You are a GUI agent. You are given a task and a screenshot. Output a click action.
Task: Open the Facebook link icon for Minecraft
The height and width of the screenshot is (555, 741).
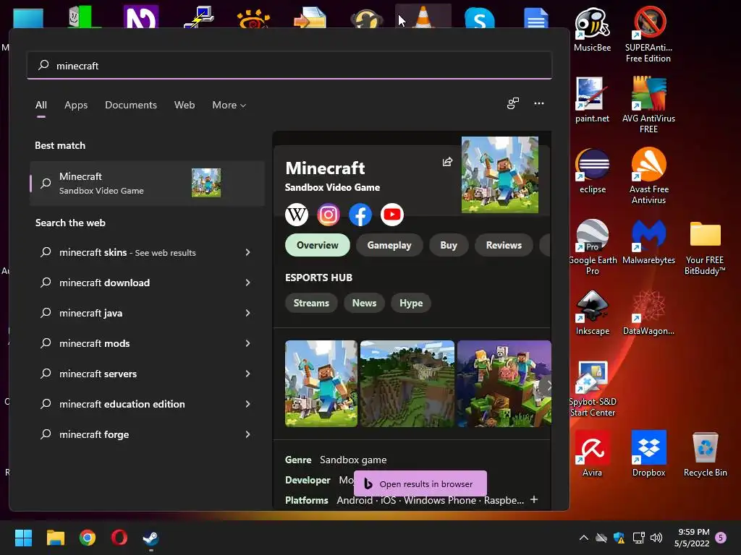(360, 215)
